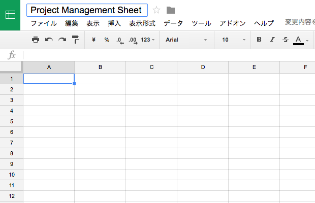The image size is (315, 203).
Task: Open the font size 10 dropdown
Action: pyautogui.click(x=233, y=40)
